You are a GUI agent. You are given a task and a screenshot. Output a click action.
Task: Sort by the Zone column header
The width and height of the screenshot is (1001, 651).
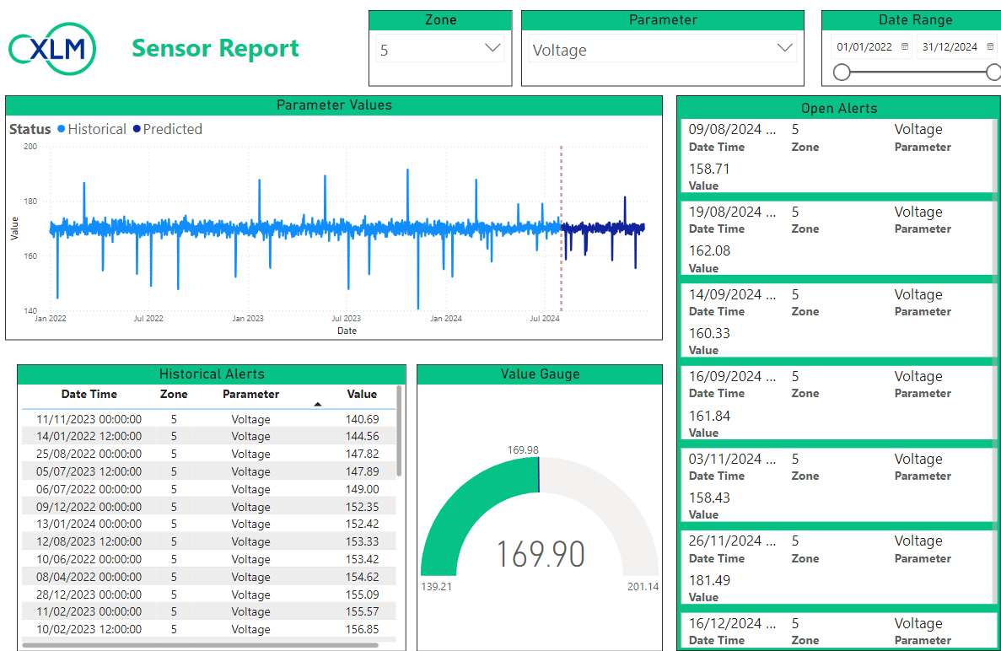(x=174, y=395)
